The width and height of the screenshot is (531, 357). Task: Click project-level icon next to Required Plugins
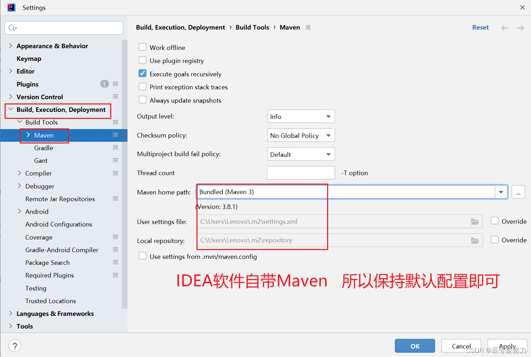click(x=115, y=275)
